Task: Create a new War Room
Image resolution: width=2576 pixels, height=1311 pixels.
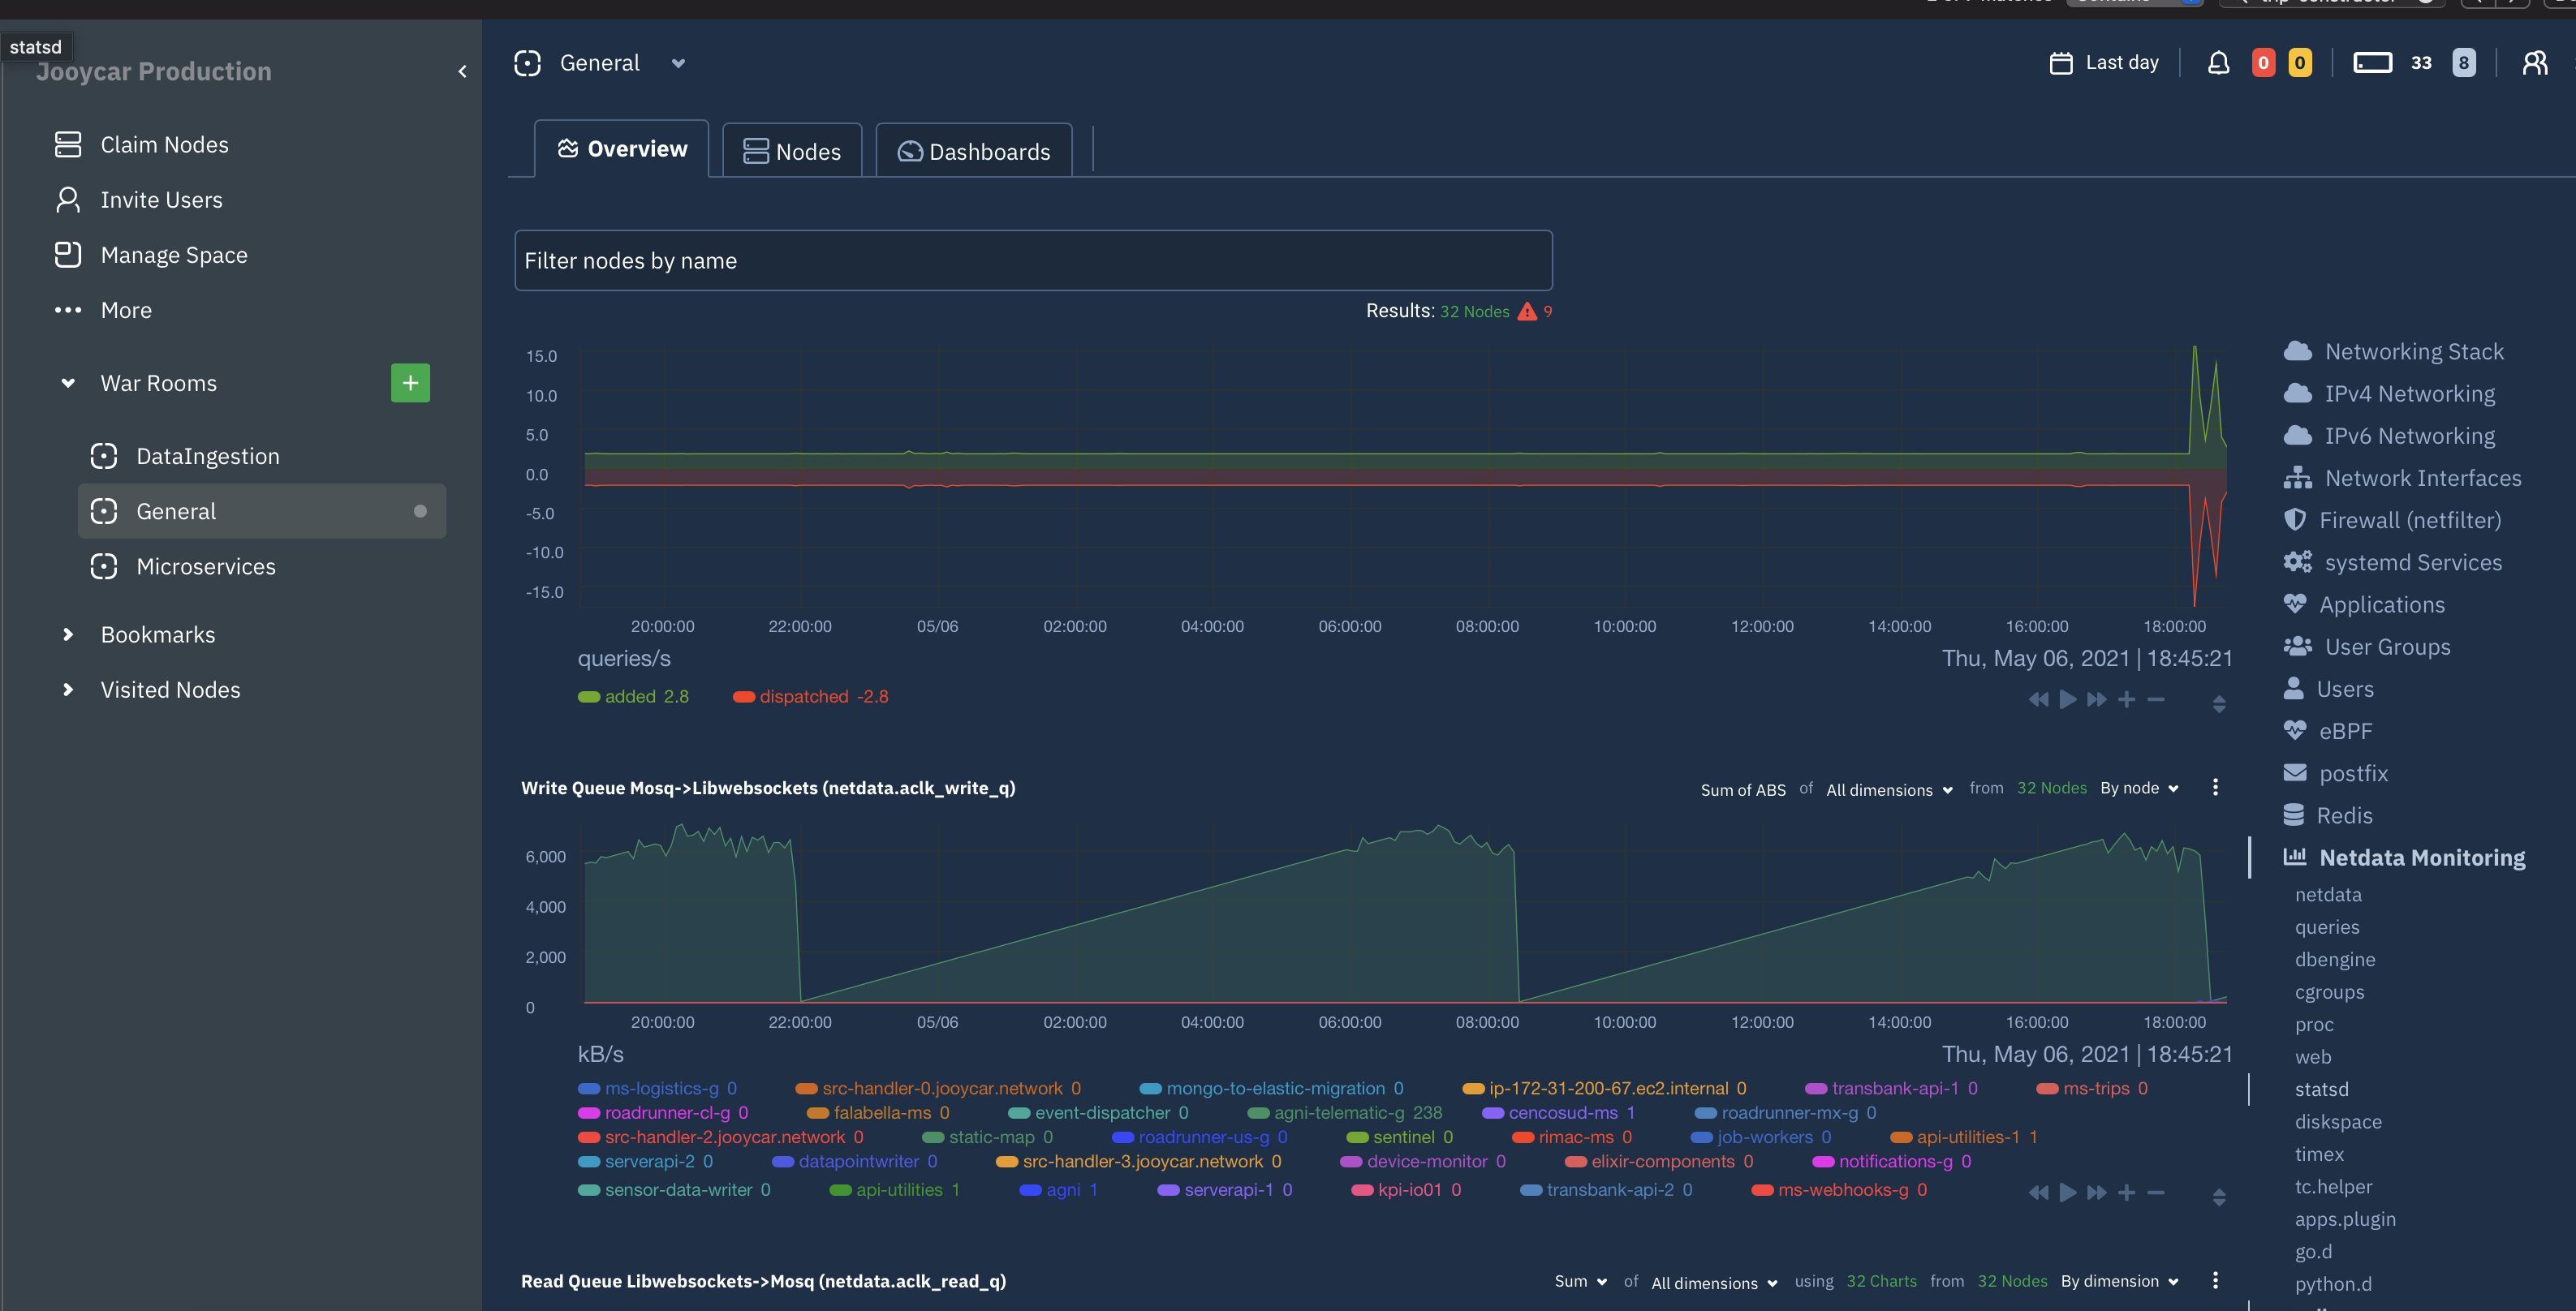Action: point(410,383)
